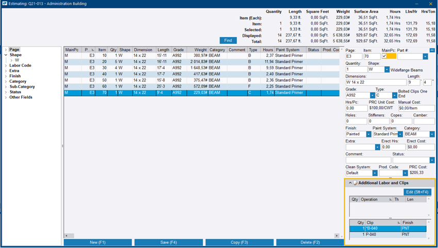
Task: Click the app icon in the title bar
Action: point(5,4)
